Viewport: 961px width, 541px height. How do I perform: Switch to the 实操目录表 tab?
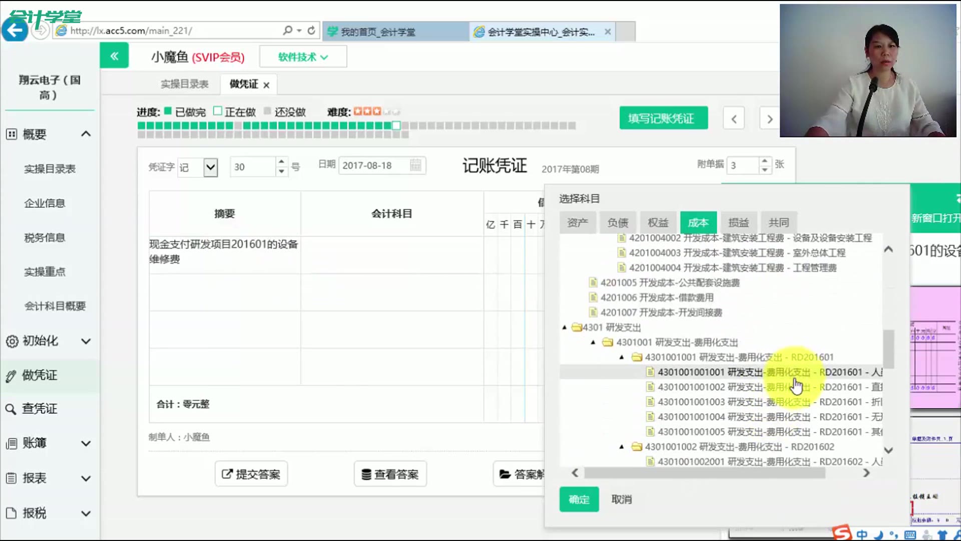(185, 84)
